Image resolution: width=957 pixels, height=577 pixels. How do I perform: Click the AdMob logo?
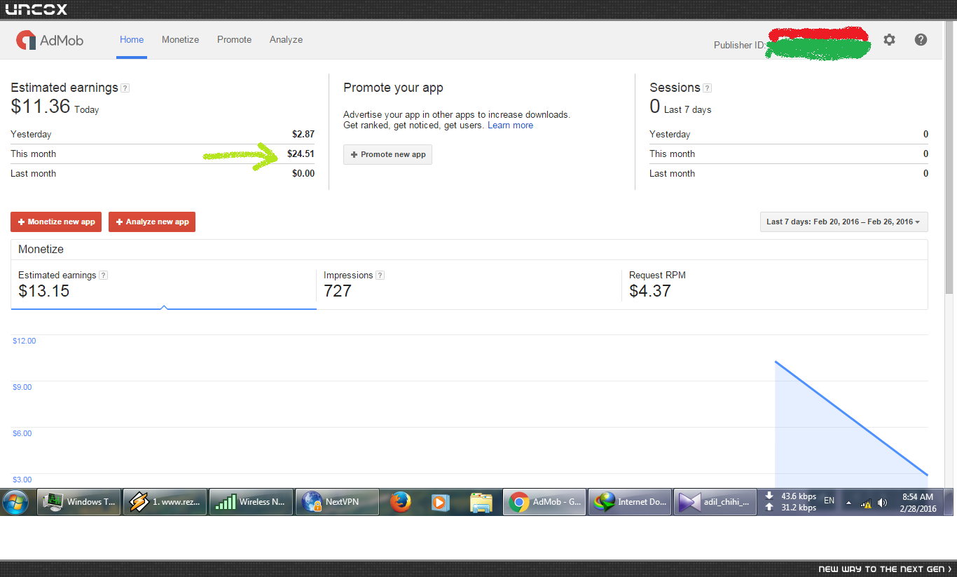coord(50,40)
